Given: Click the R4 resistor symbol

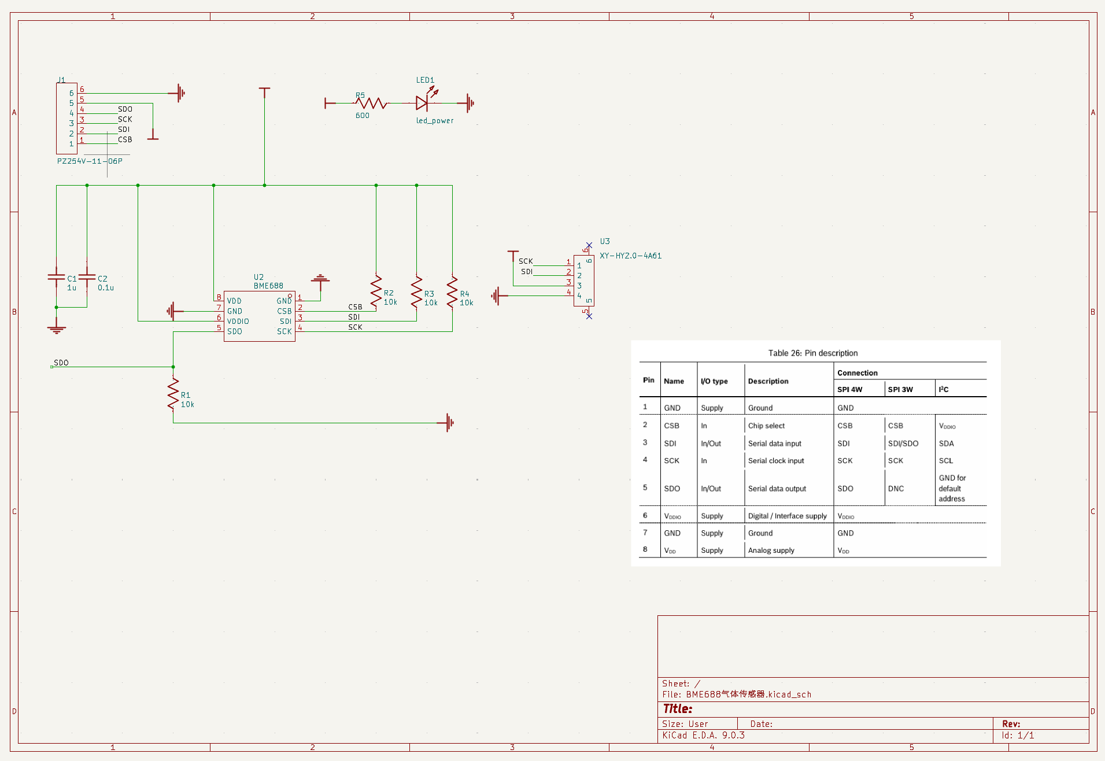Looking at the screenshot, I should pyautogui.click(x=452, y=292).
